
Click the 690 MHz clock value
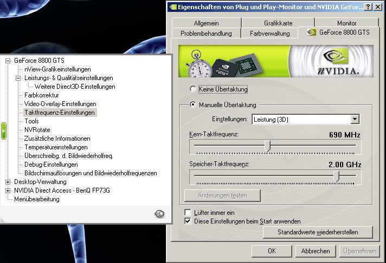[345, 135]
